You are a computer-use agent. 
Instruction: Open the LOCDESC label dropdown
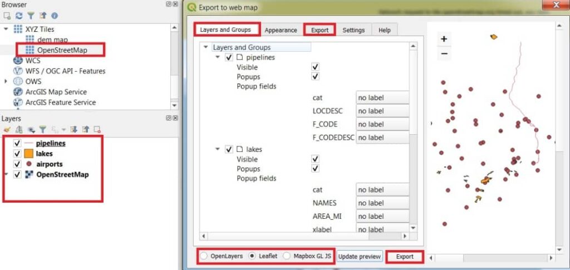(x=383, y=111)
